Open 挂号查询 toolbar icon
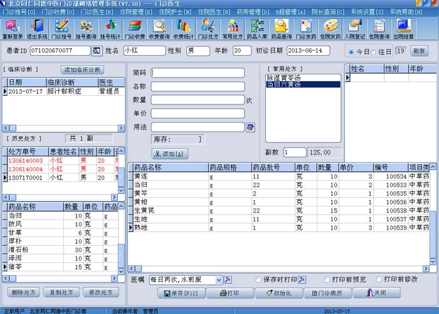This screenshot has height=314, width=439. pos(86,29)
